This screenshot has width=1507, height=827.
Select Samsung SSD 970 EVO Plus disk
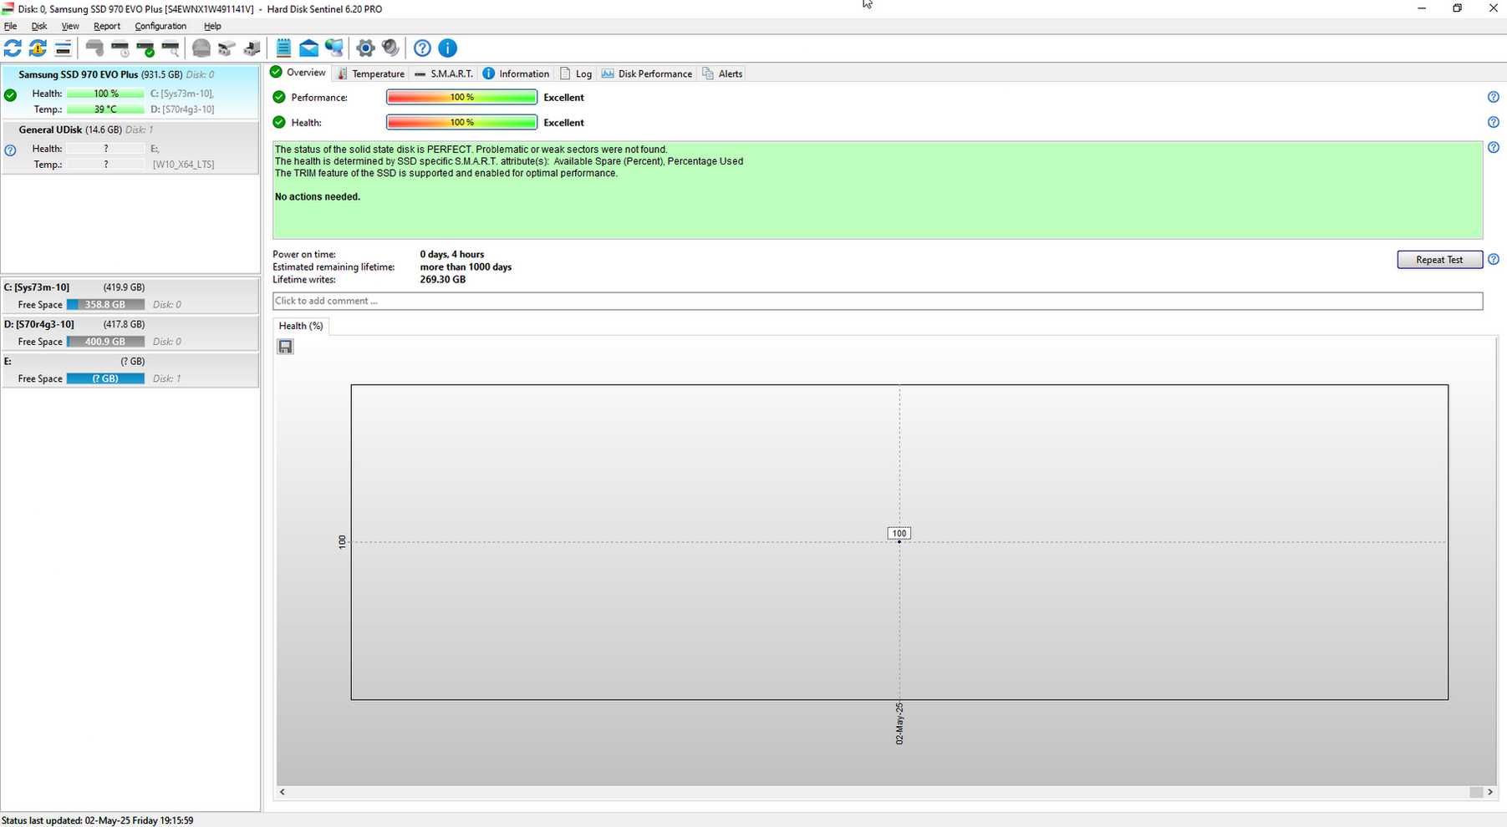click(x=131, y=92)
